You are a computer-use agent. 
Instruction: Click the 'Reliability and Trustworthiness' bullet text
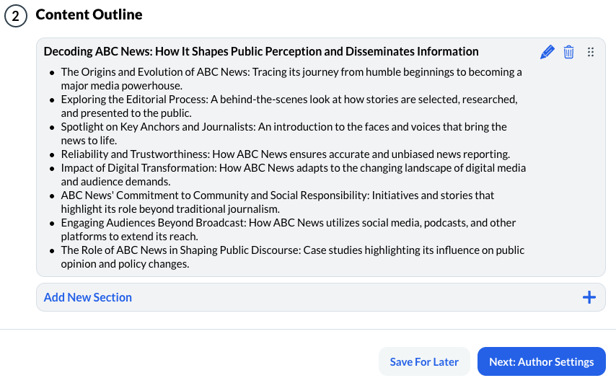coord(285,154)
